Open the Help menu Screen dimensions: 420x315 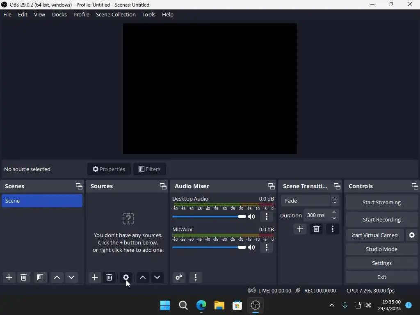point(168,14)
